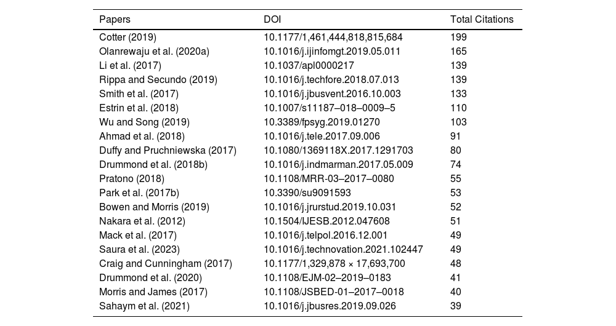Screen dimensions: 616x326
Task: Select the Rippa and Secundo (2019) entry
Action: pos(158,79)
